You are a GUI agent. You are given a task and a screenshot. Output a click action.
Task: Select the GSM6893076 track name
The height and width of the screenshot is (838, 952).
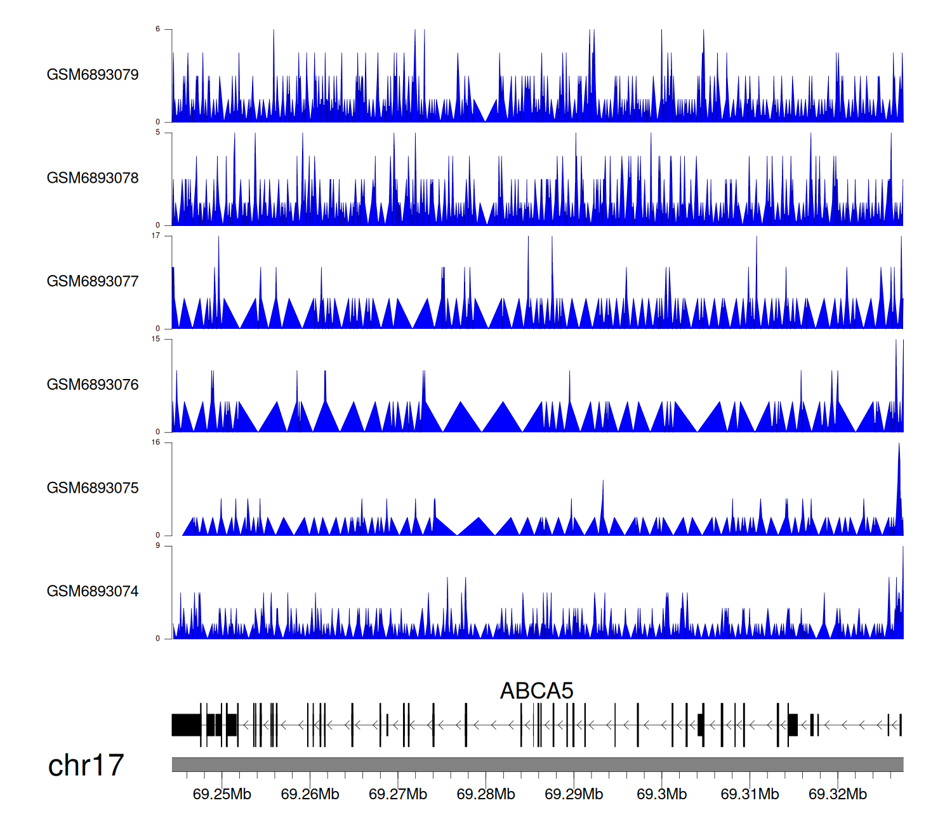point(93,385)
